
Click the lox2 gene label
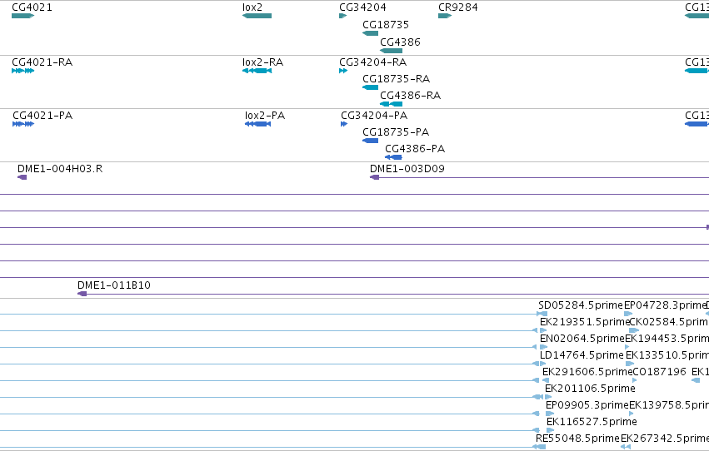(252, 7)
